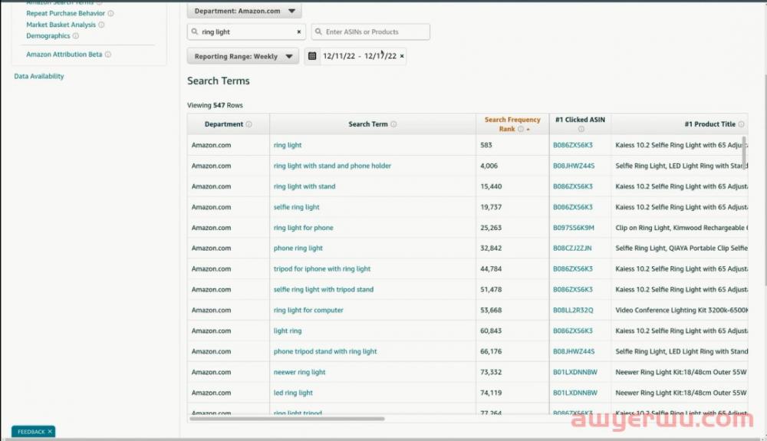Screen dimensions: 767x441
Task: Select the Search Terms heading
Action: pos(218,81)
